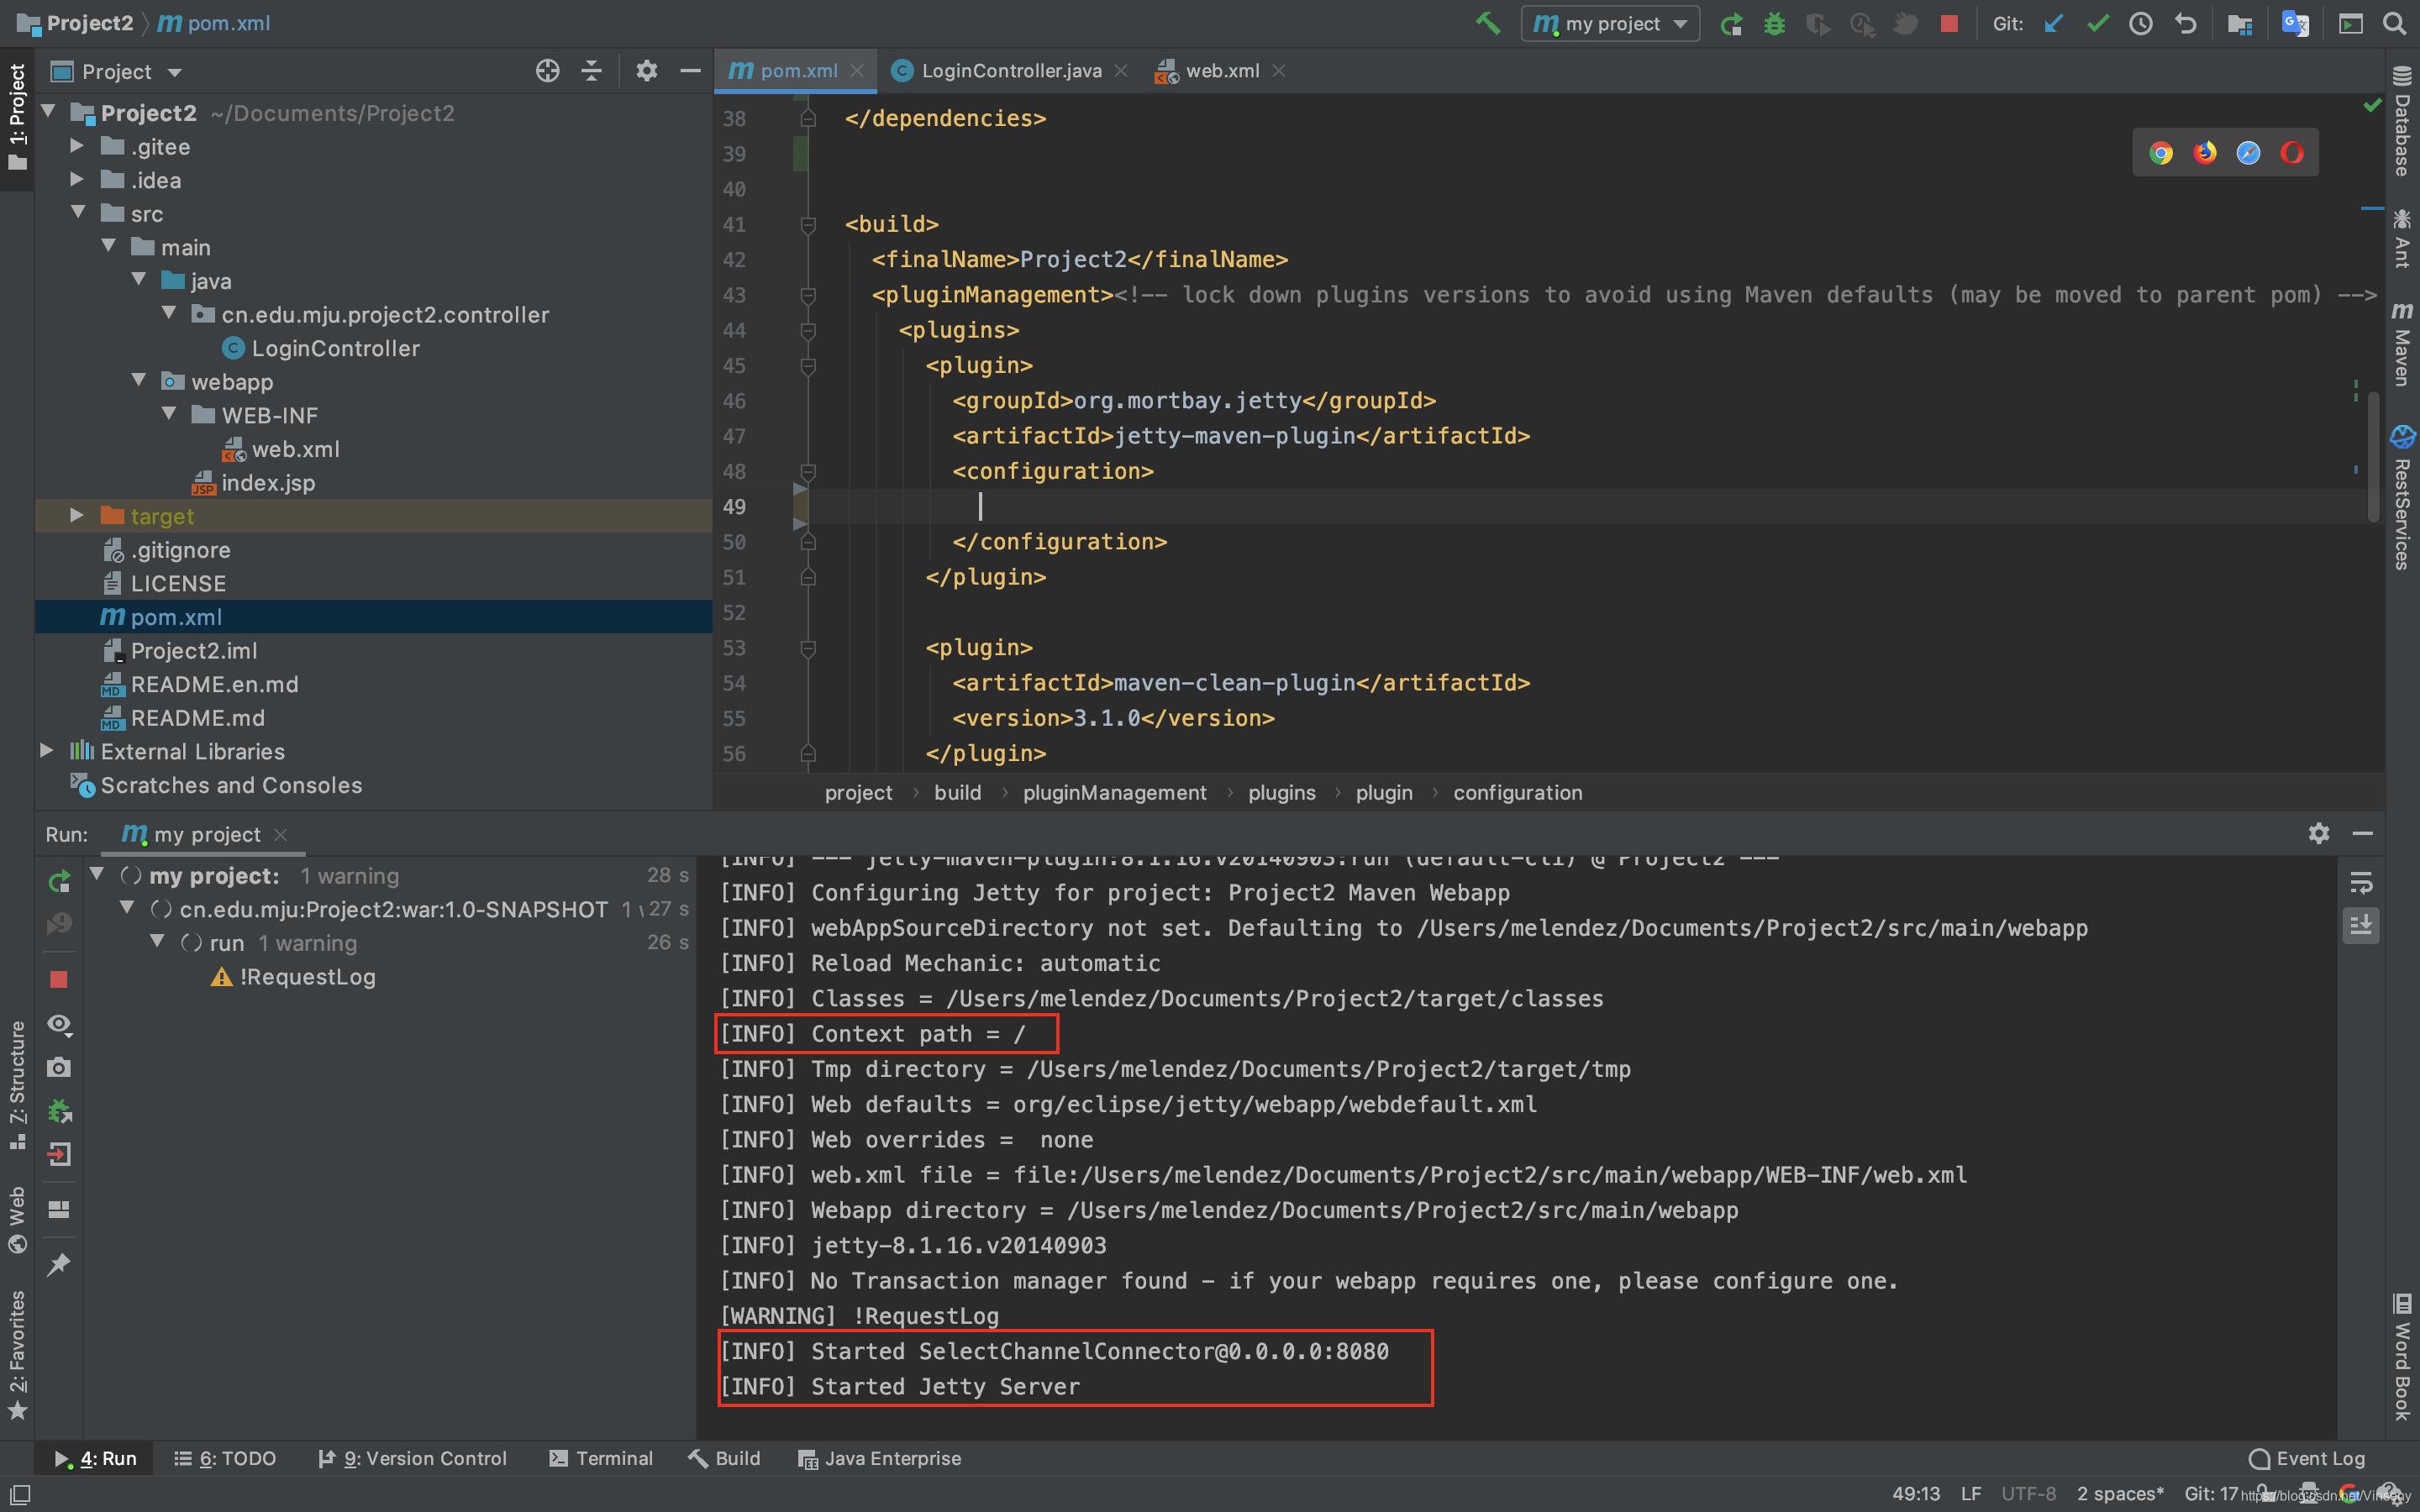
Task: Locate the open file with the crosshair icon
Action: pyautogui.click(x=547, y=71)
